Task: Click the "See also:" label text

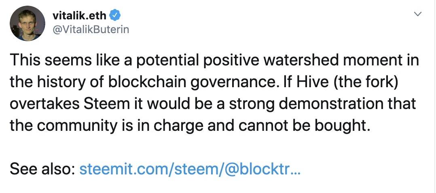Action: tap(43, 169)
